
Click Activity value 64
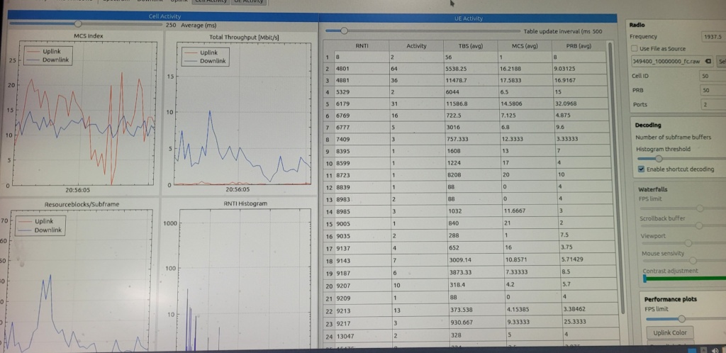click(416, 69)
